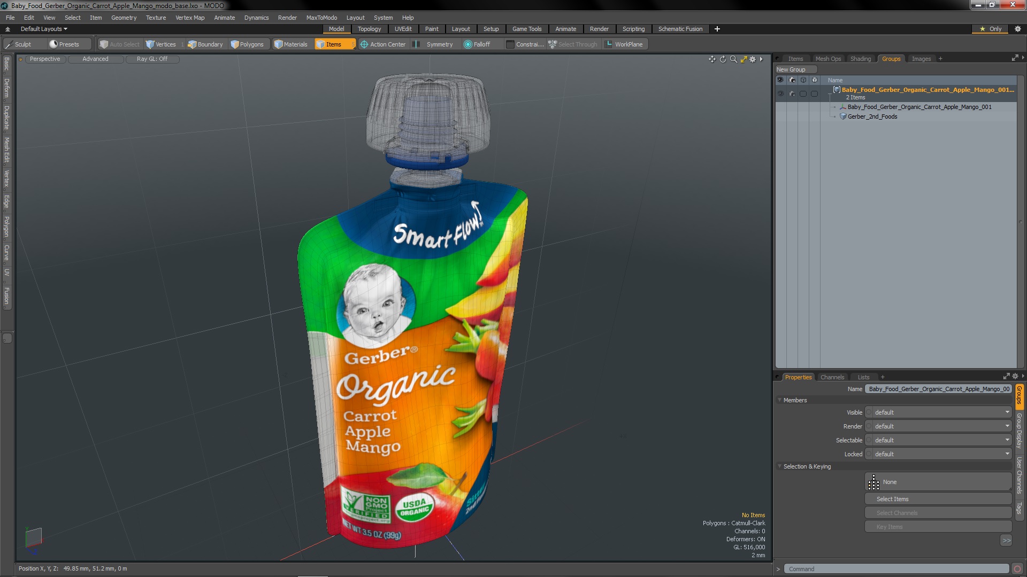Switch to the Topology layout tab
The height and width of the screenshot is (577, 1027).
coord(369,29)
